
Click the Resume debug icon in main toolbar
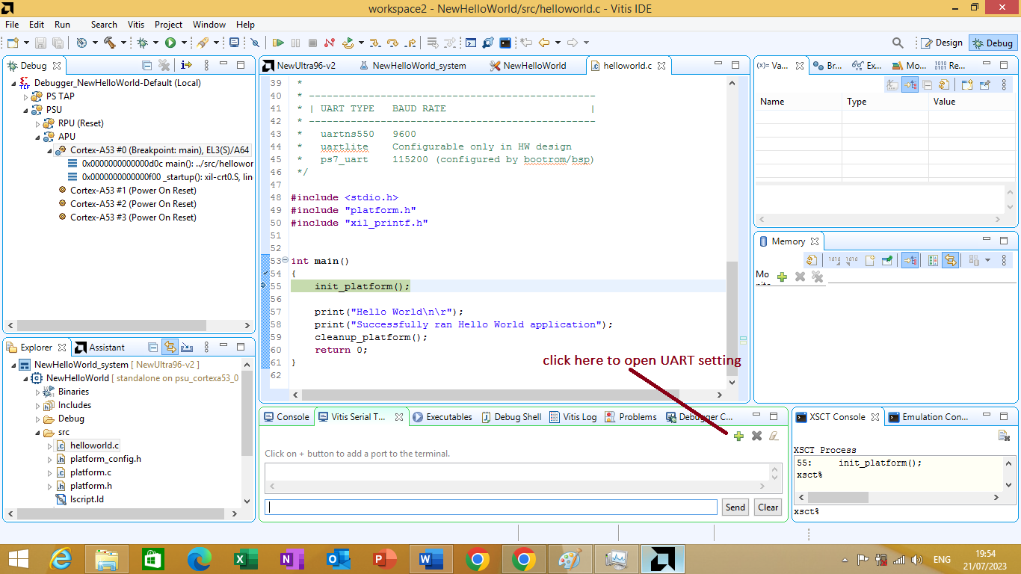[x=278, y=43]
